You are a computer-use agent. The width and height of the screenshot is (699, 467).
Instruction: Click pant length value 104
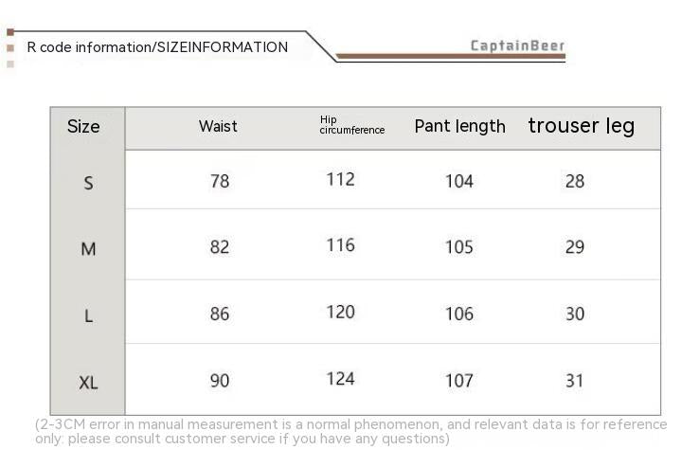pyautogui.click(x=459, y=181)
